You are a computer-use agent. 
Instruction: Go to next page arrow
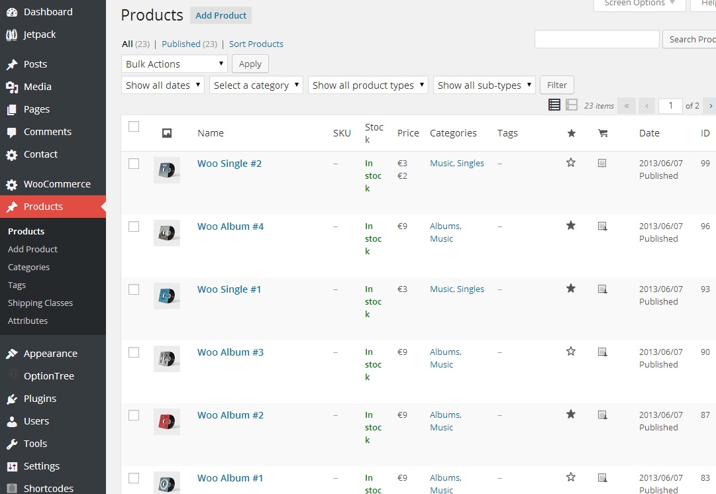click(710, 105)
